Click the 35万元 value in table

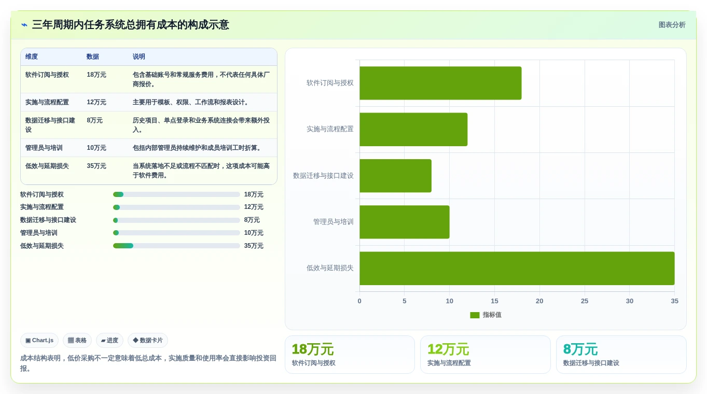coord(96,166)
